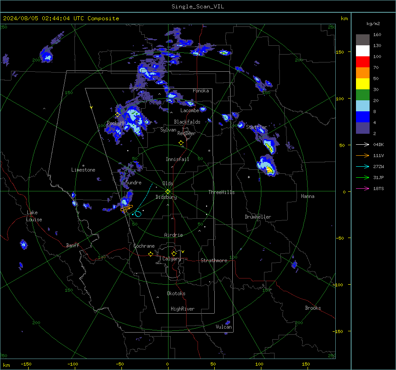Select the yellow diamond marker below Cochrane
Screen dimensions: 396x370
click(x=151, y=254)
